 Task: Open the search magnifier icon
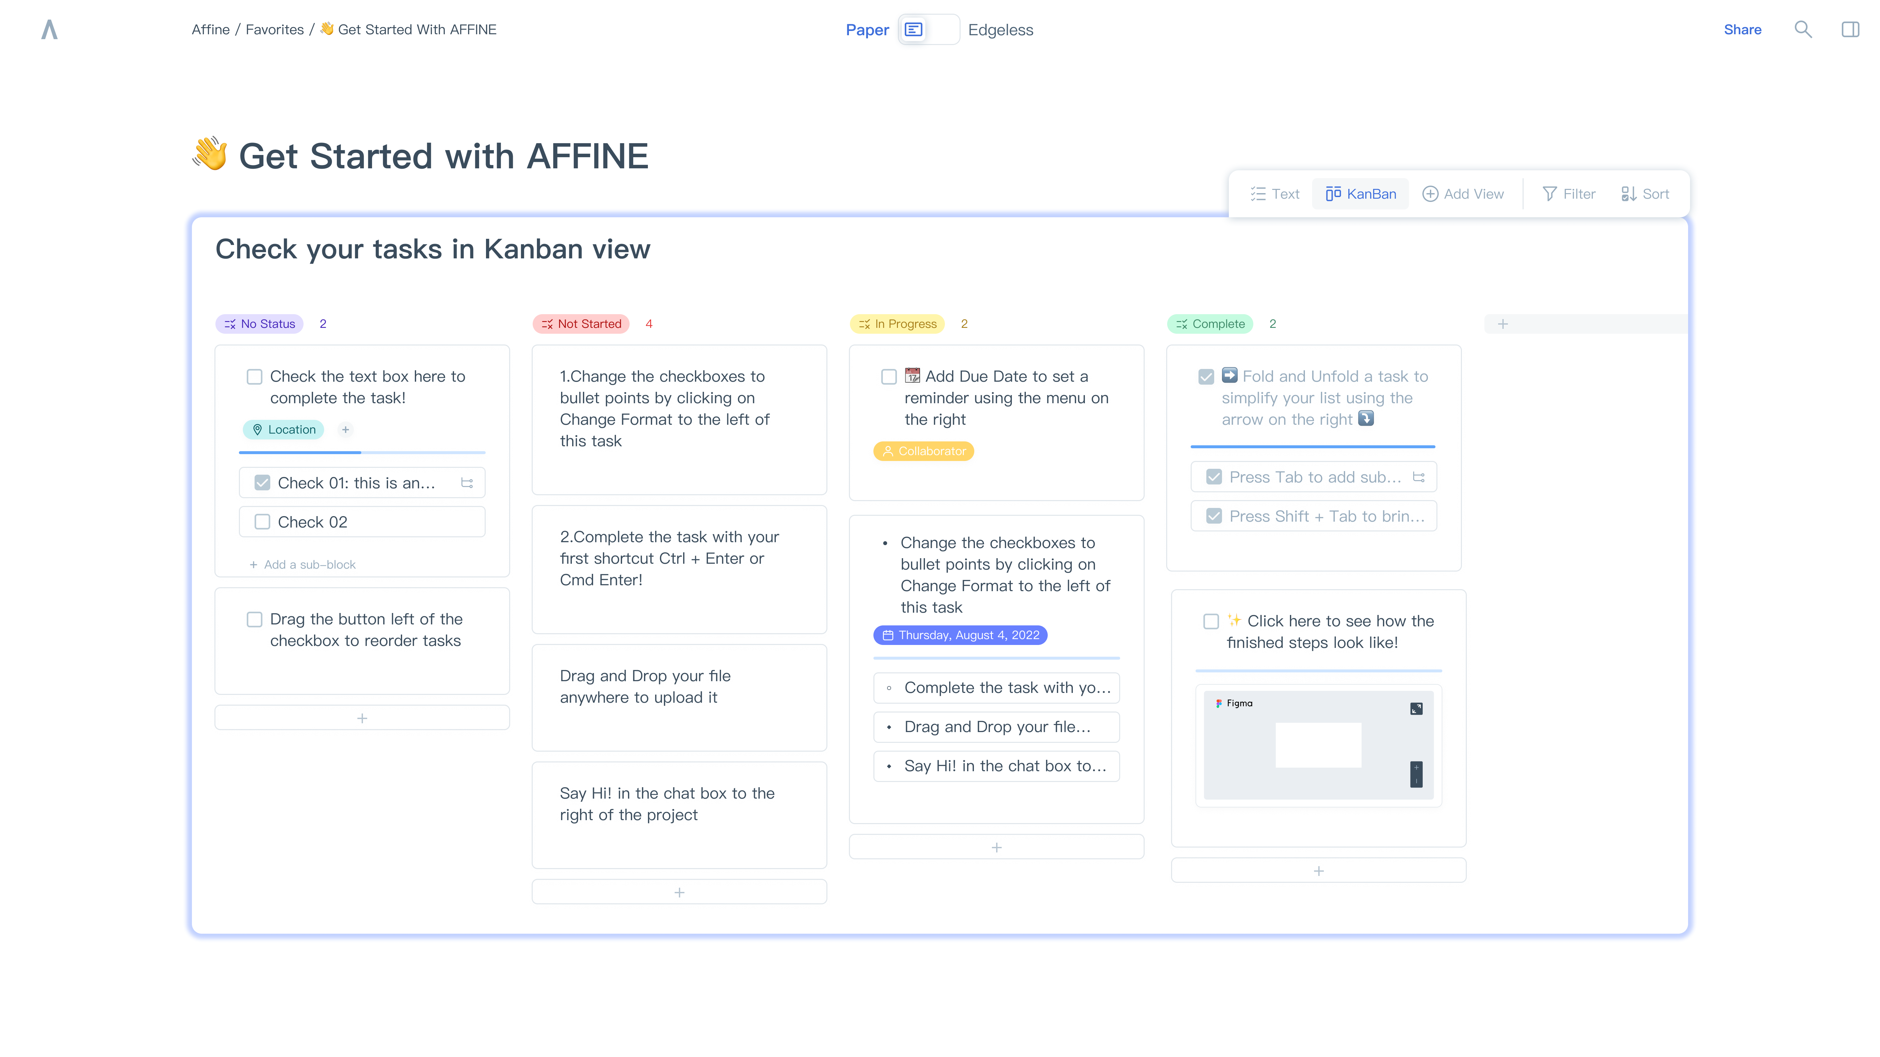1803,30
